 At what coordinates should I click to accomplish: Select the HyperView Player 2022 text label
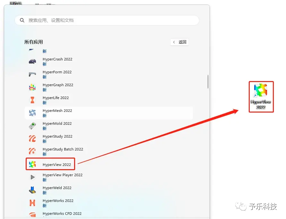click(x=63, y=175)
